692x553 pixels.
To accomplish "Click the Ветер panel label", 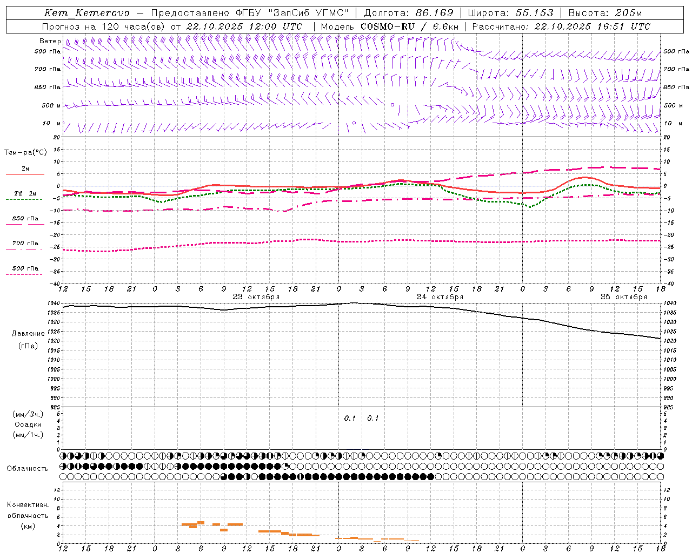I will click(x=50, y=41).
